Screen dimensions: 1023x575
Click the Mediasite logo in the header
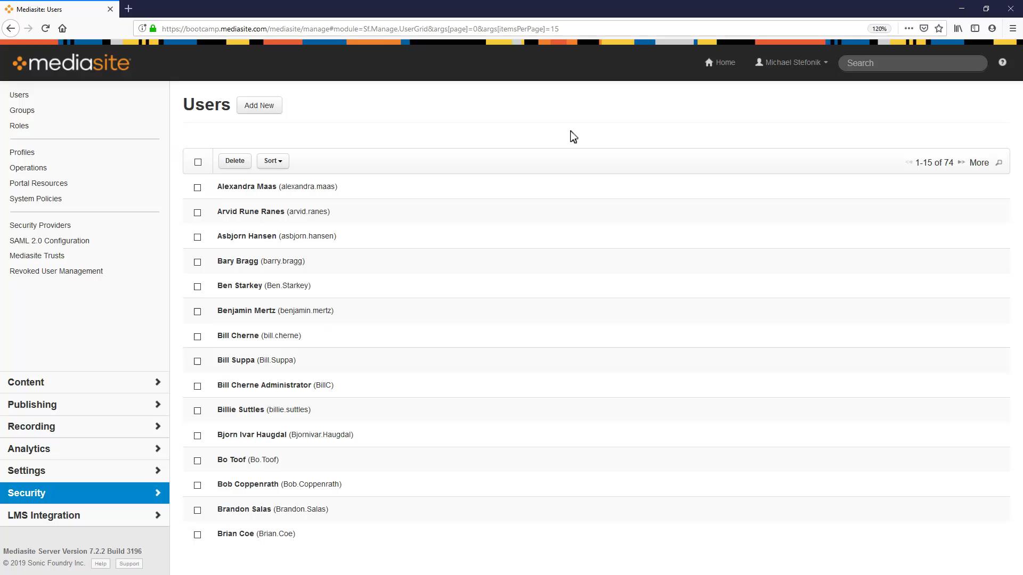(71, 62)
